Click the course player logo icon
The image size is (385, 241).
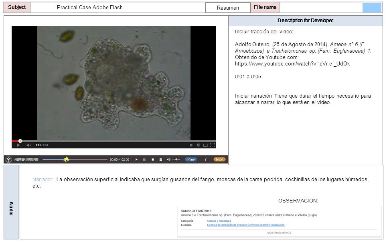tap(8, 159)
